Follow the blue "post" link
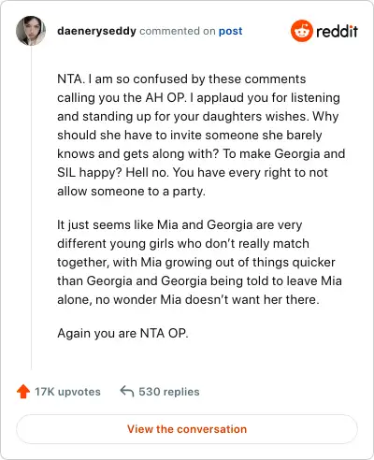374x460 pixels. point(230,31)
